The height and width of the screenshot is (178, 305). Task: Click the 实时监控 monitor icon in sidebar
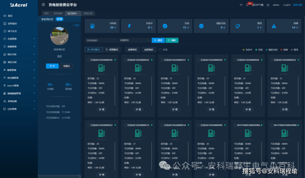(x=5, y=23)
